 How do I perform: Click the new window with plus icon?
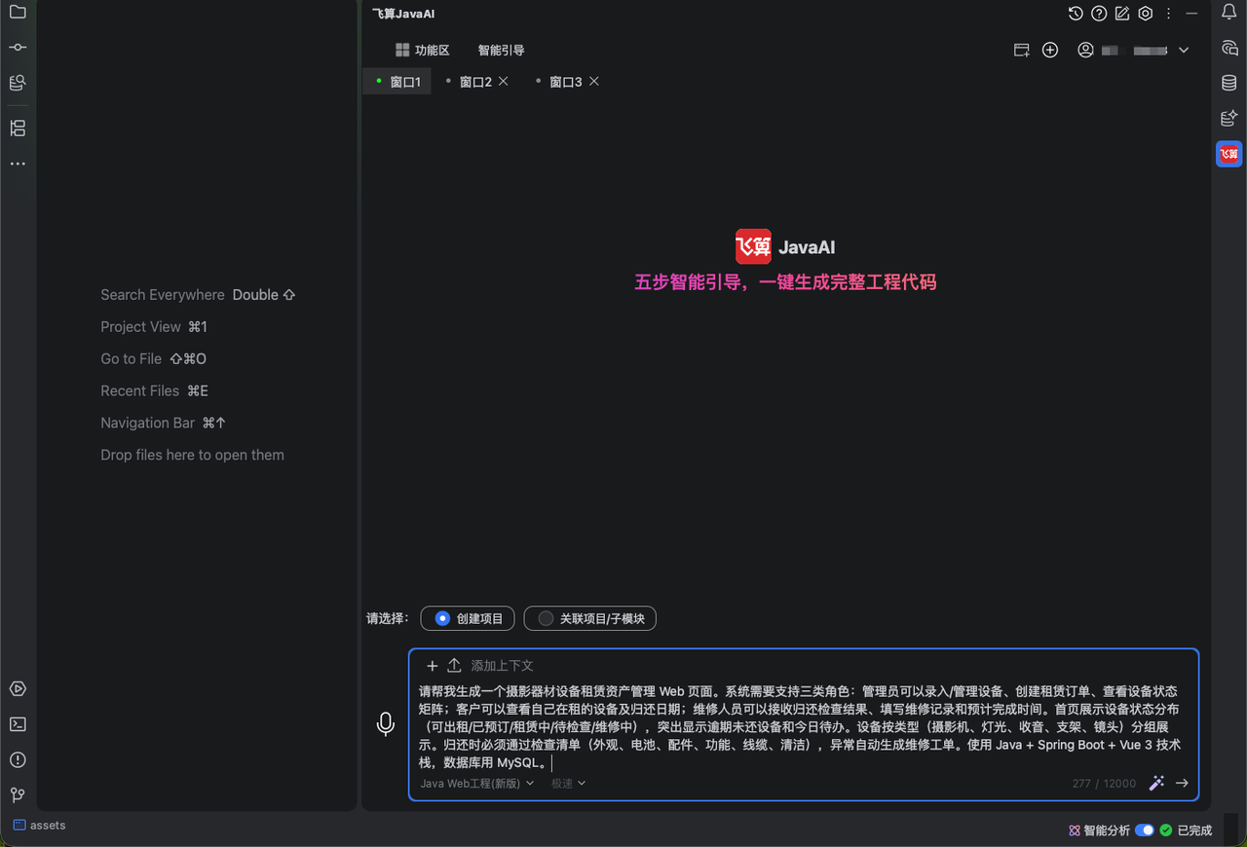point(1022,50)
